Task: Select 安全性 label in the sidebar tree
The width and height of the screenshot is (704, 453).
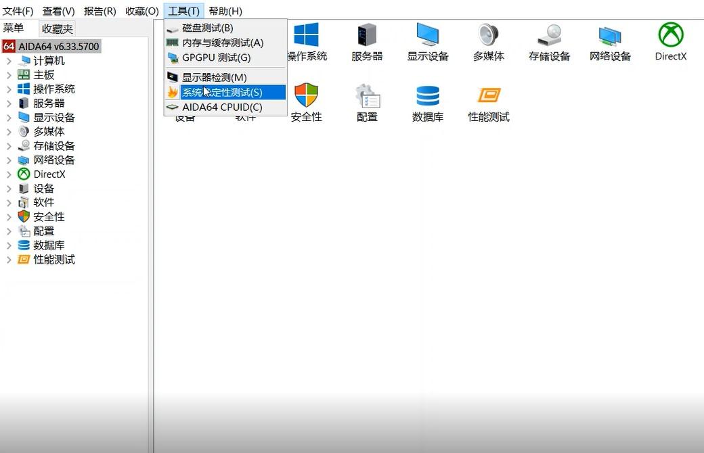Action: [49, 216]
